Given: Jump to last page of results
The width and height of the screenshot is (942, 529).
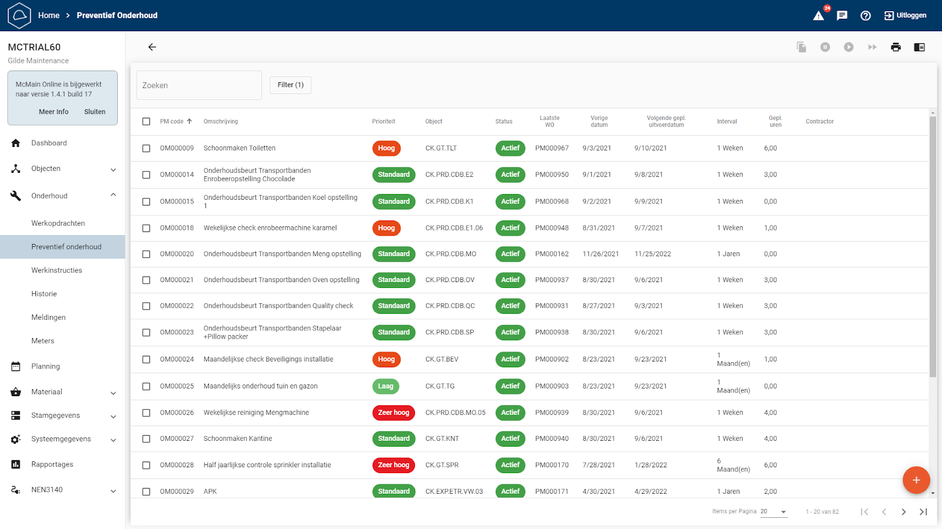Looking at the screenshot, I should click(x=923, y=512).
